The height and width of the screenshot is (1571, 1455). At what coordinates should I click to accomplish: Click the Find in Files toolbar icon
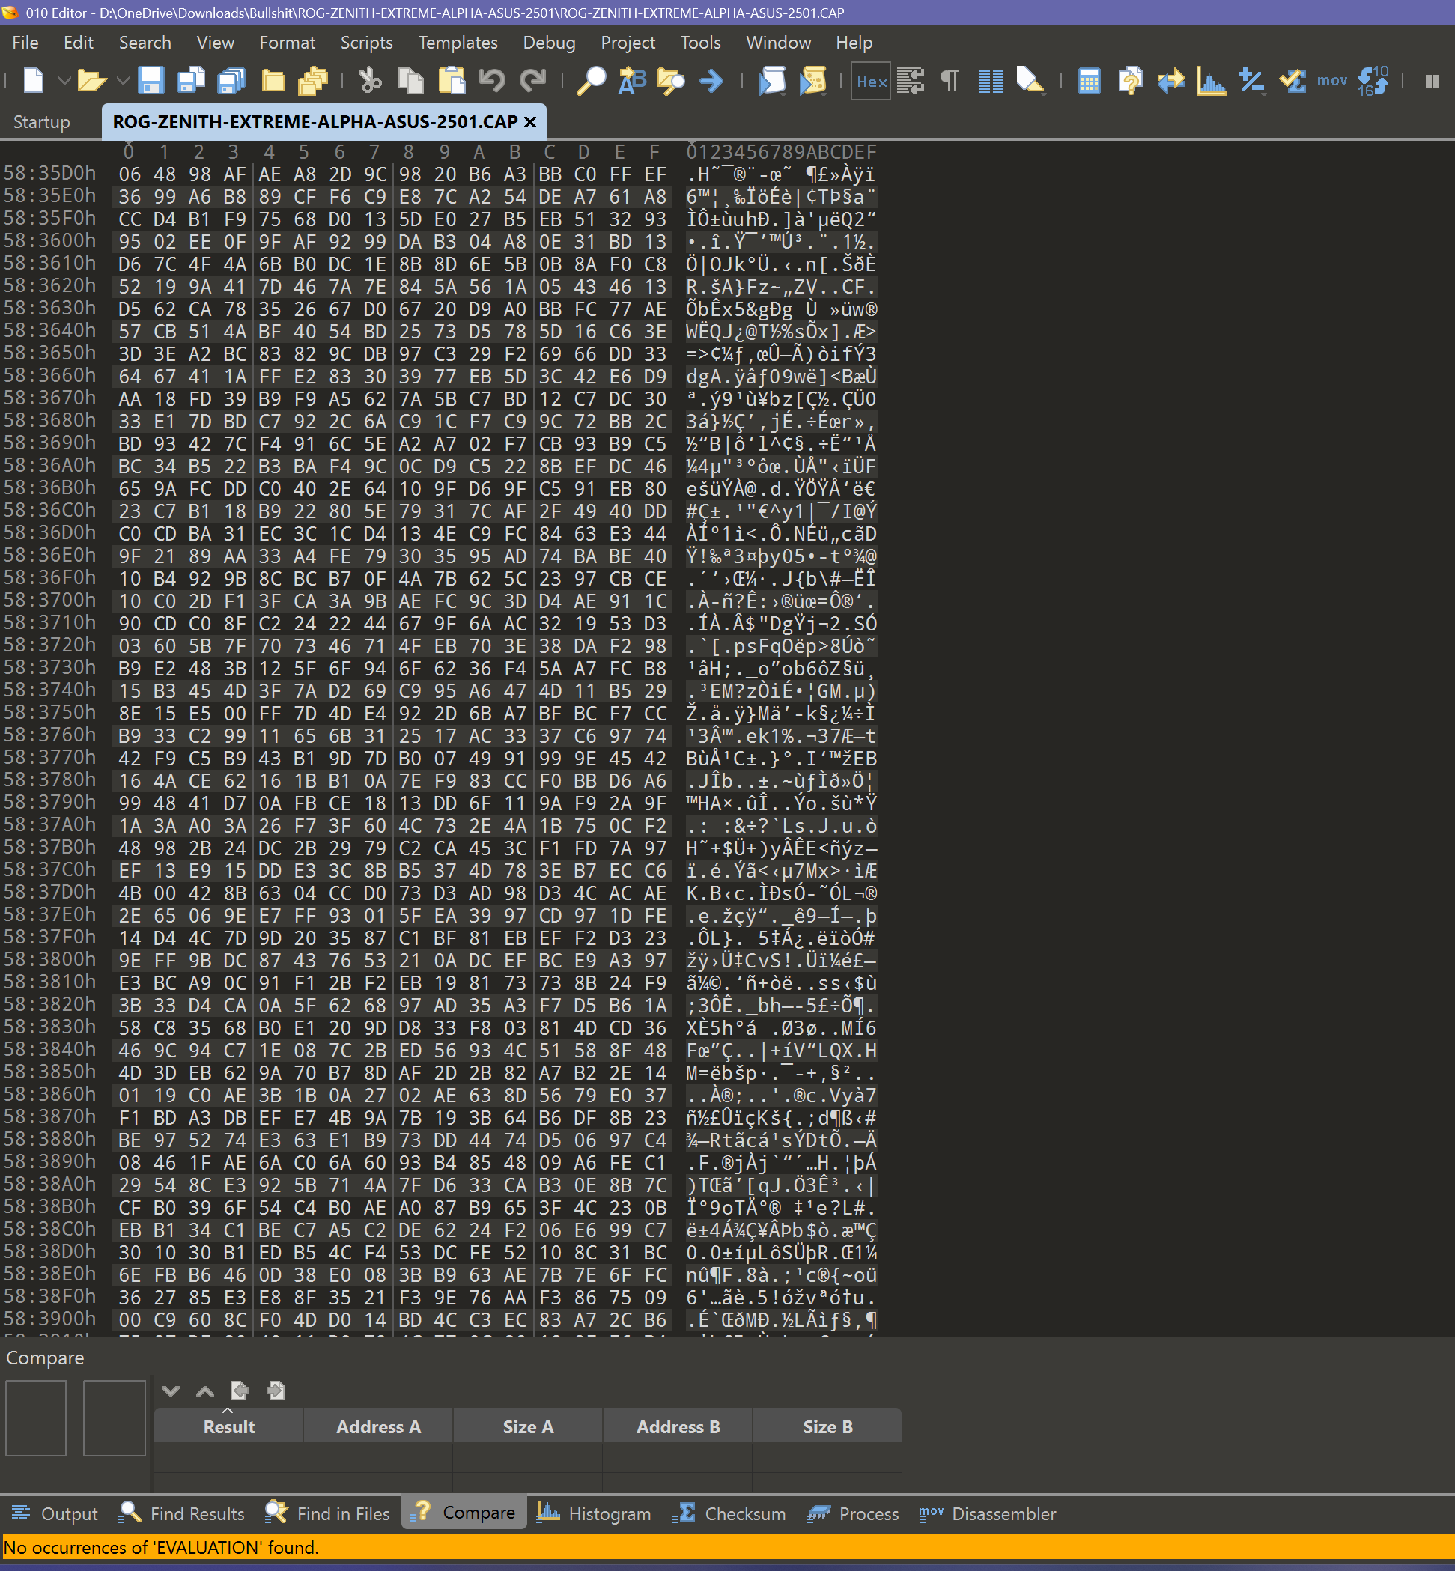click(672, 80)
